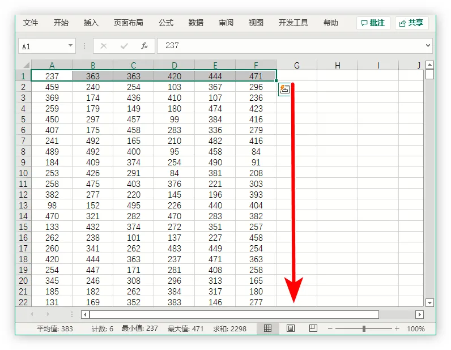Select cell A2 containing 459
Screen dimensions: 451x350
point(52,87)
